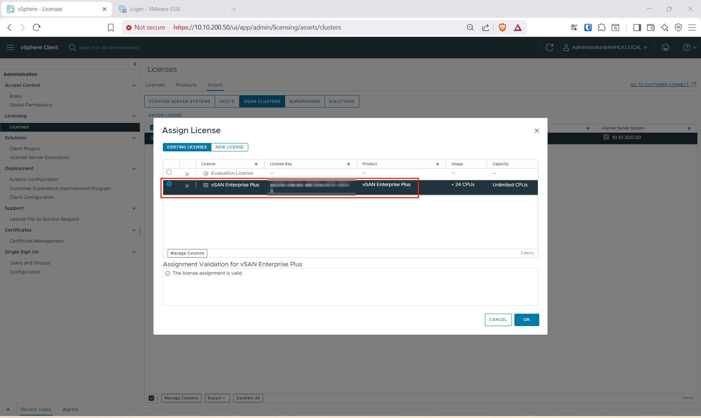The width and height of the screenshot is (701, 418).
Task: Collapse the Deployment section
Action: point(134,169)
